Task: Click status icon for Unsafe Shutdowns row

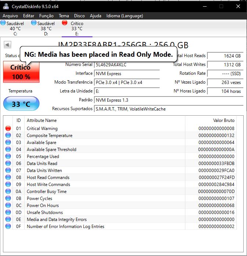Action: (8, 213)
